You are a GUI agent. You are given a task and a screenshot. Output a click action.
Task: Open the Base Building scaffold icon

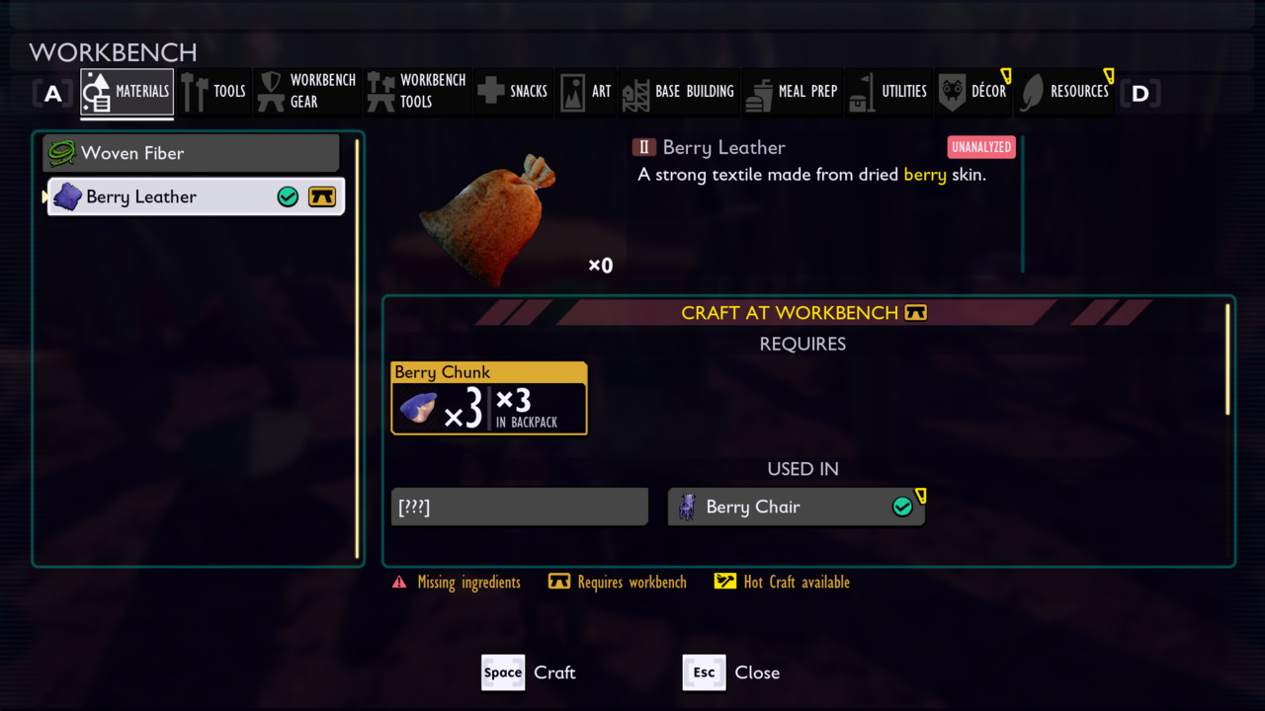click(634, 92)
